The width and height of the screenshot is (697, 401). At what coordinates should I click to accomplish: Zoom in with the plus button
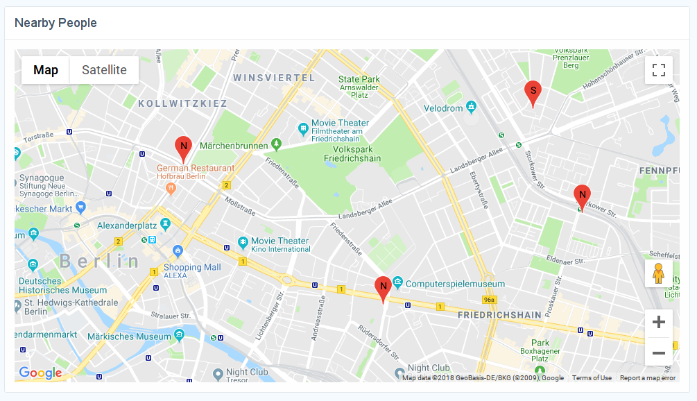[659, 322]
